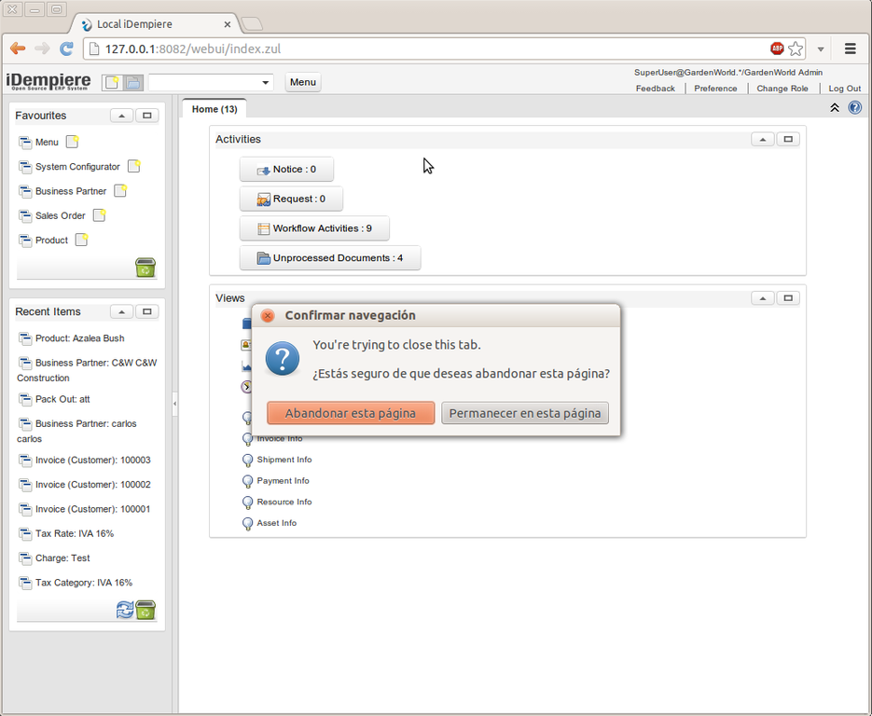Click the help question mark icon
Screen dimensions: 872x716
pos(854,108)
